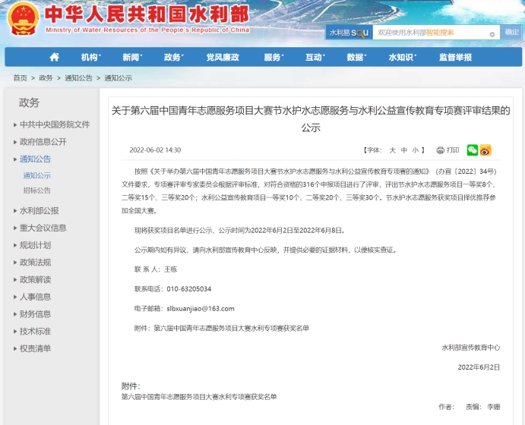Open the 招标公告 sidebar link
The height and width of the screenshot is (425, 525).
[36, 190]
